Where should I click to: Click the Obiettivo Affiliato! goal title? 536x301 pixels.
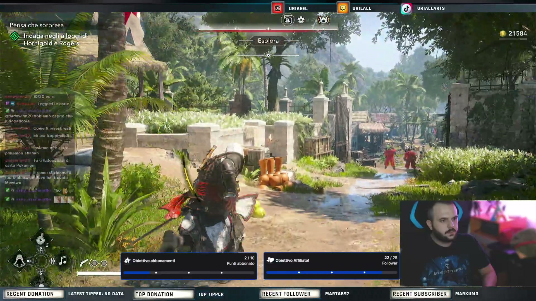292,260
